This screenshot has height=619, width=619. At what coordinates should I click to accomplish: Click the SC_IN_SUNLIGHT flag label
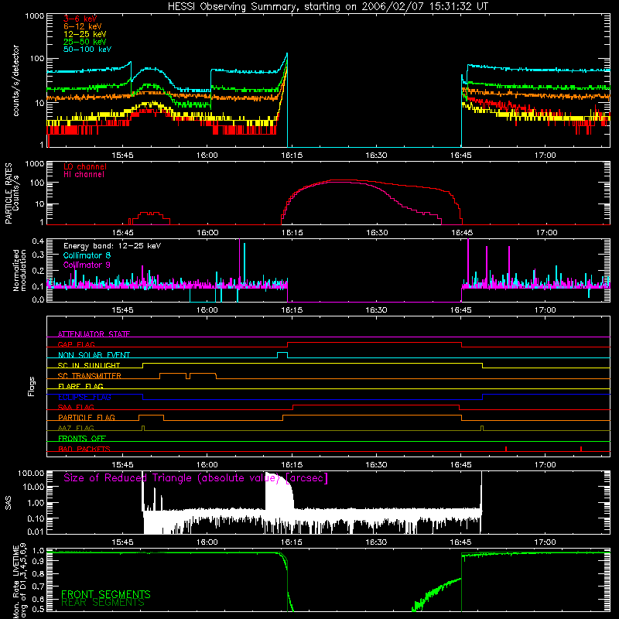89,365
